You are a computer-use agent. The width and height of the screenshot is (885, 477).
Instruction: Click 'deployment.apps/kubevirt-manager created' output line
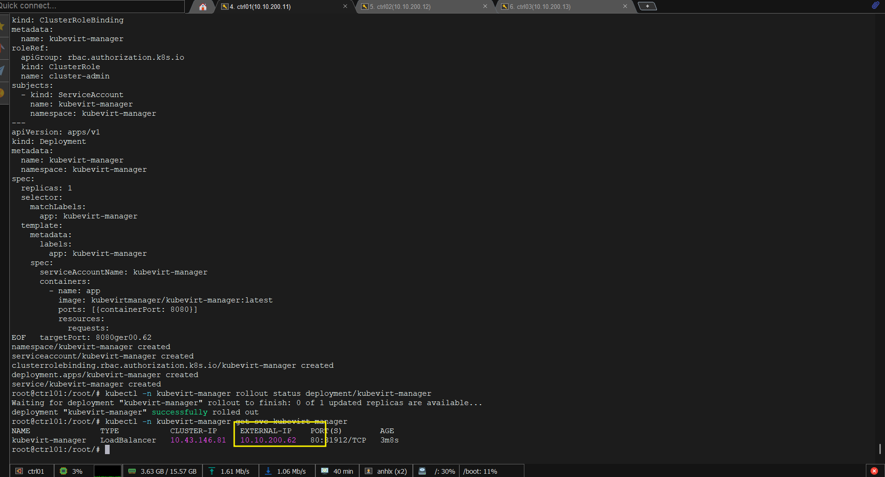pyautogui.click(x=105, y=375)
